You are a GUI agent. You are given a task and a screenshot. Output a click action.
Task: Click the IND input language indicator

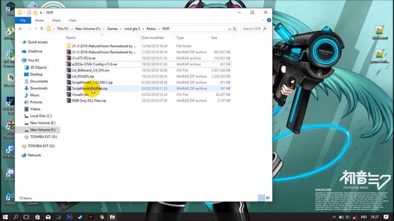(x=364, y=217)
